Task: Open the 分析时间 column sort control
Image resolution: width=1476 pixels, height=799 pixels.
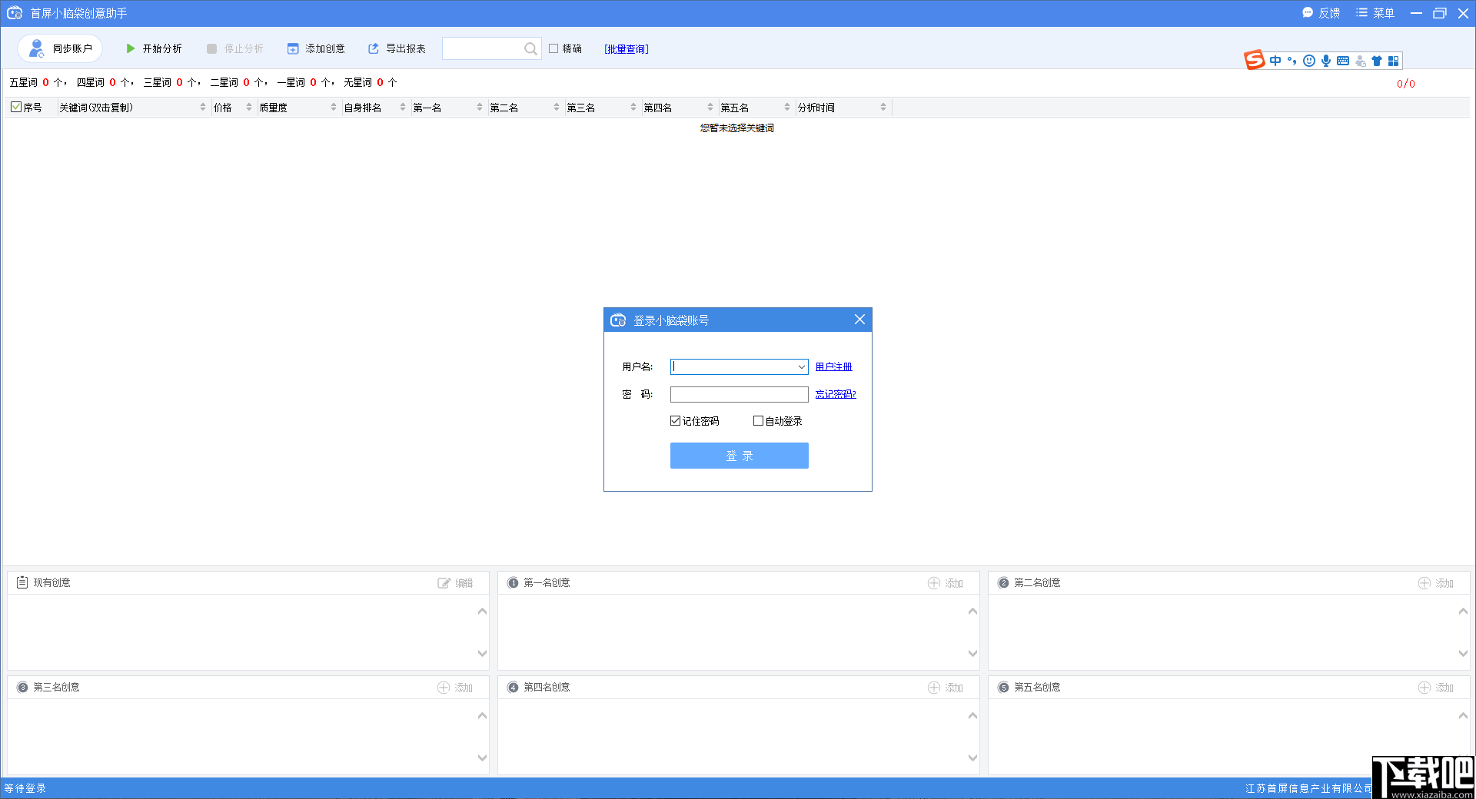Action: tap(883, 107)
